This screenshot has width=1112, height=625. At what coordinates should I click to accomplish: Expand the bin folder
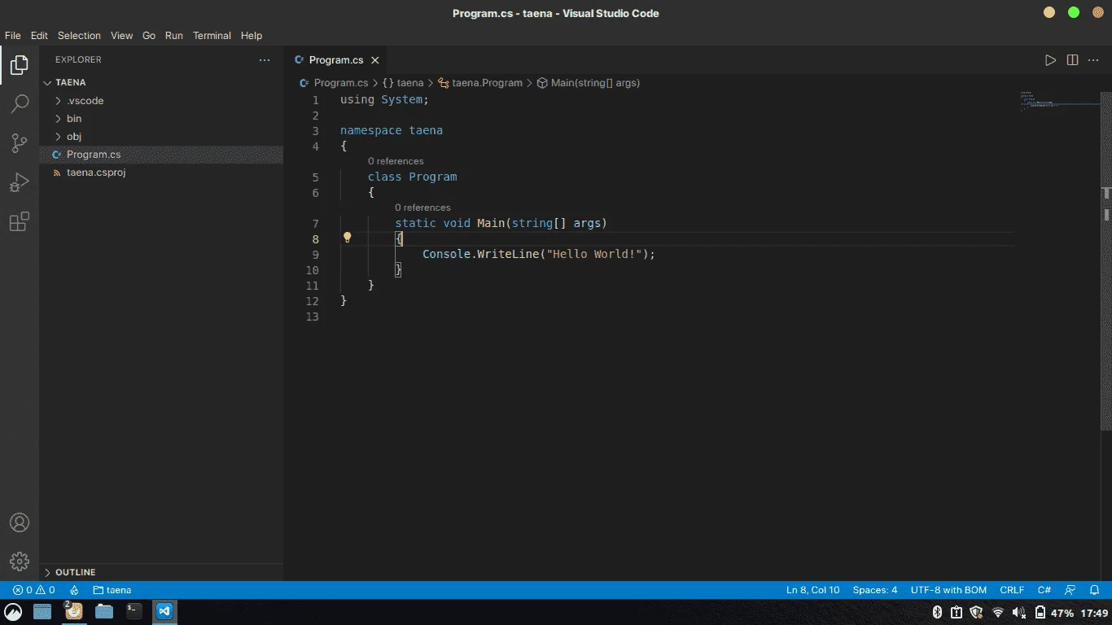click(x=161, y=119)
